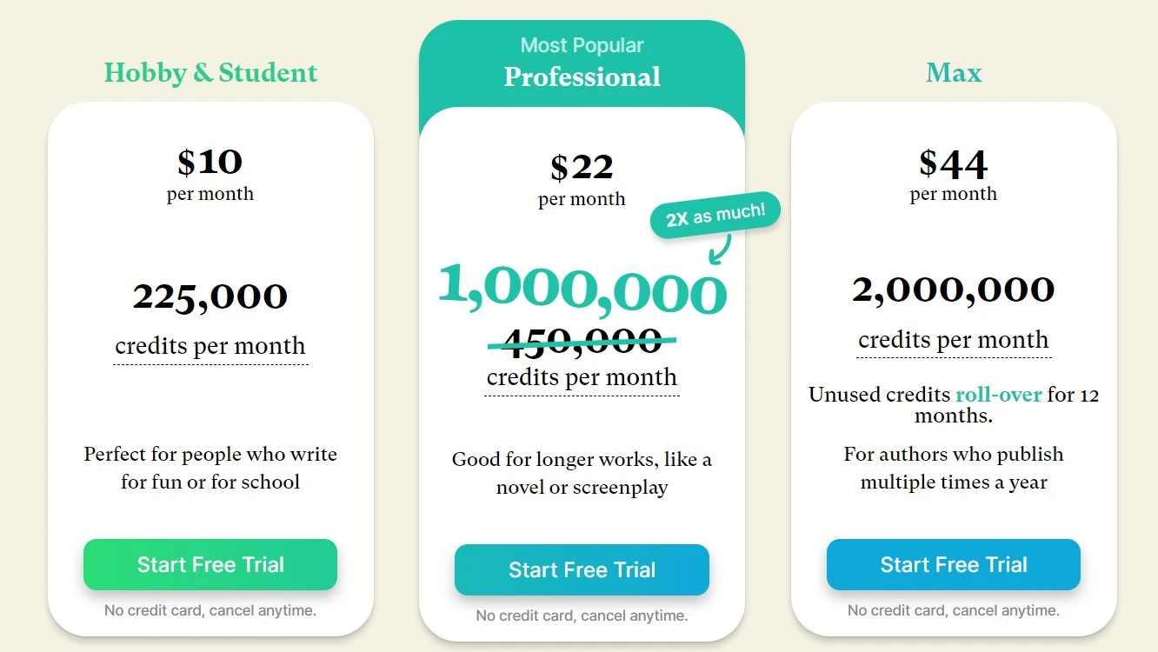Screen dimensions: 1158x652
Task: Click Start Free Trial under Max plan
Action: [x=954, y=564]
